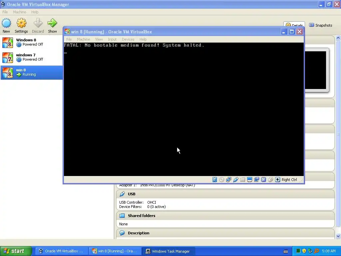
Task: Select the win 8 Running machine entry
Action: [32, 72]
